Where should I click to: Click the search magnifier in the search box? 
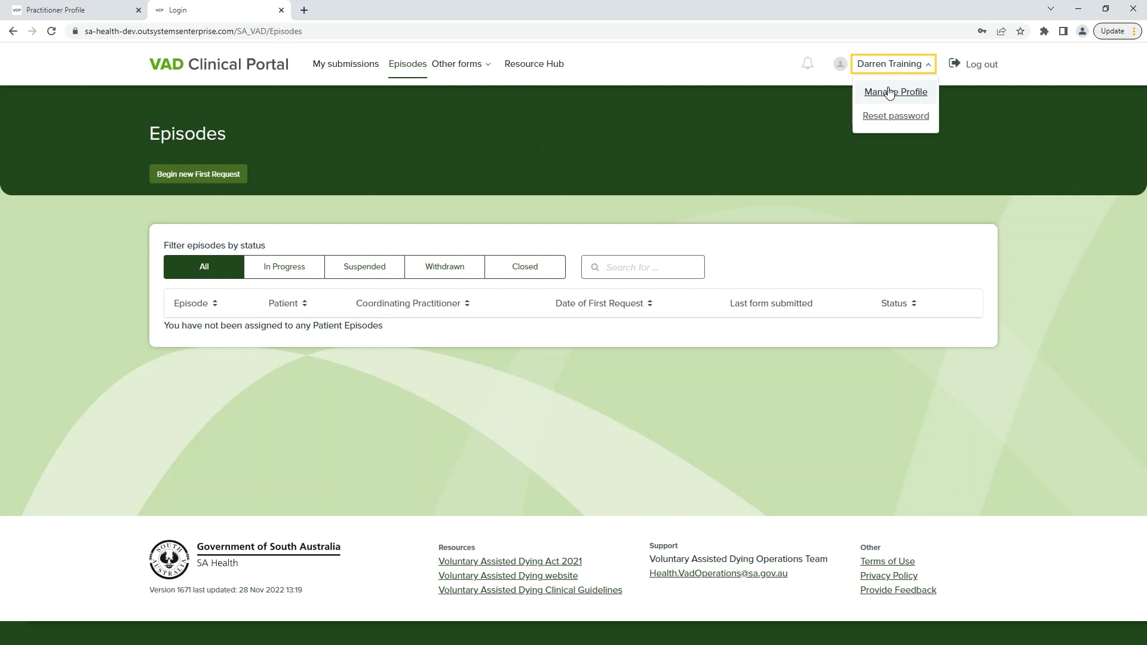[595, 268]
